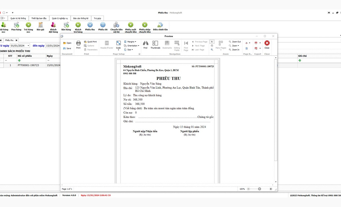
Task: Expand the lower Export send dropdown arrow
Action: [260, 48]
